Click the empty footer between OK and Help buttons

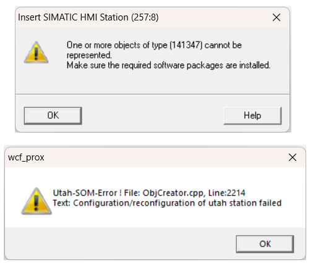tap(153, 116)
